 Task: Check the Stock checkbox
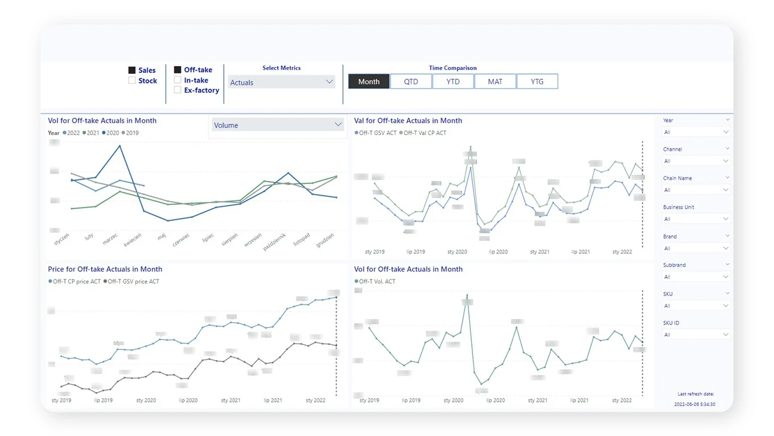point(132,81)
